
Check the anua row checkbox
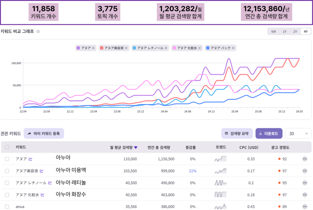(7, 207)
